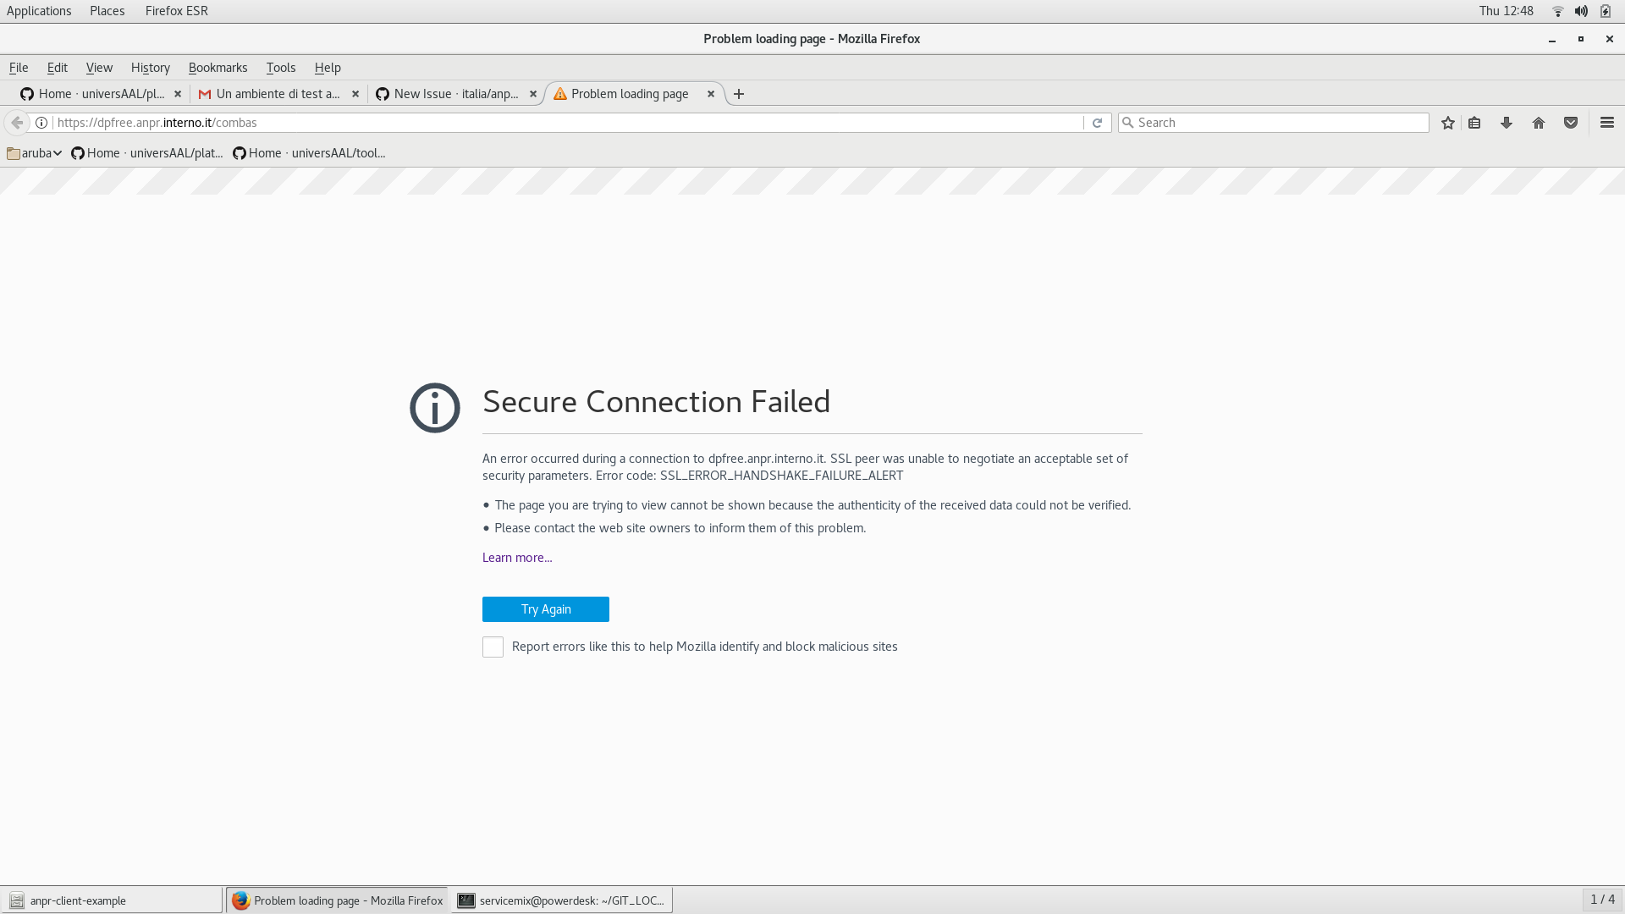
Task: Click the Try Again button
Action: [545, 608]
